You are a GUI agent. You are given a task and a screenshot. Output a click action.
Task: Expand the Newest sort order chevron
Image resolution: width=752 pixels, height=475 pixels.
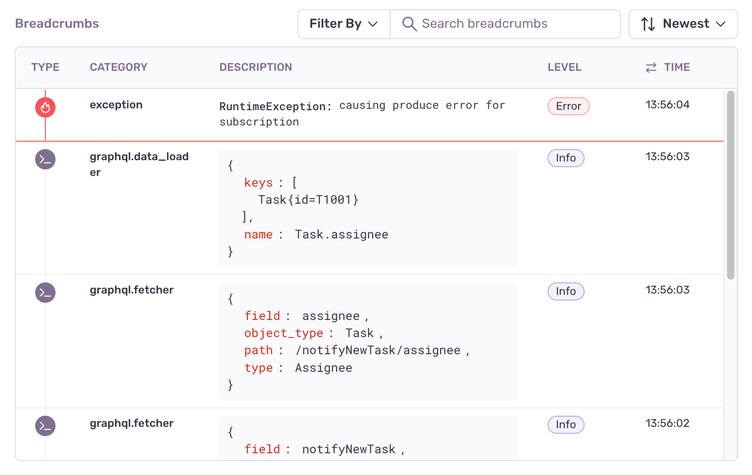pos(721,24)
